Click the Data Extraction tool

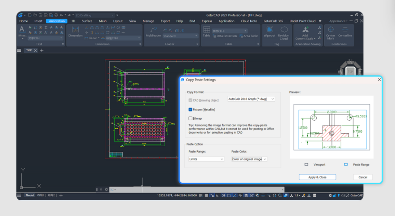click(225, 36)
